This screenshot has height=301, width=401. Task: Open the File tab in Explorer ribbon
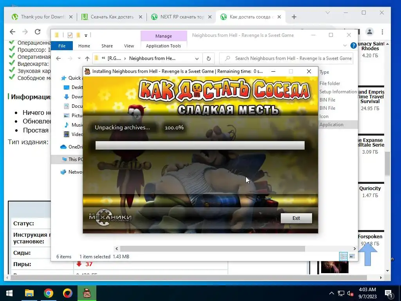coord(62,46)
